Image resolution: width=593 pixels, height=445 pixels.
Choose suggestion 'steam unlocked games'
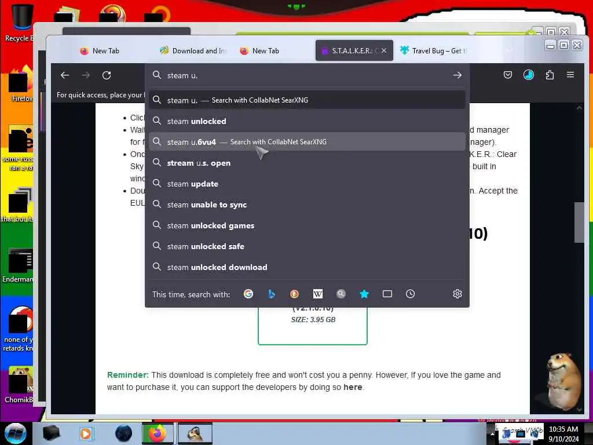pyautogui.click(x=307, y=225)
